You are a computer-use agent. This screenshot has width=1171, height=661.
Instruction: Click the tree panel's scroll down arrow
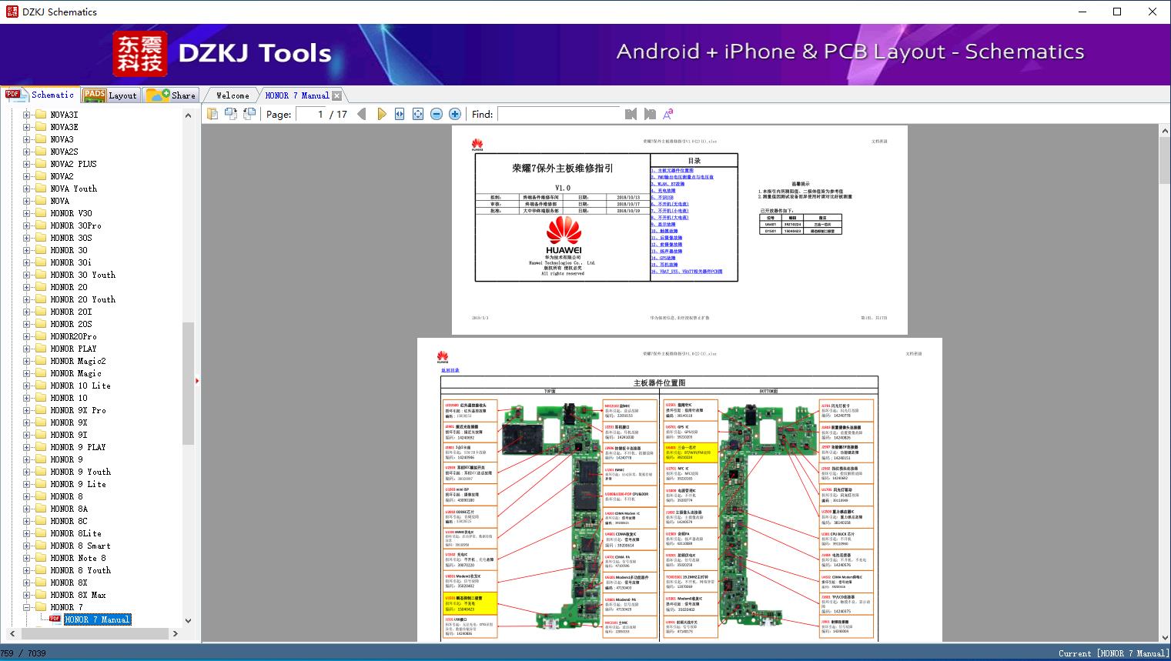pos(188,620)
